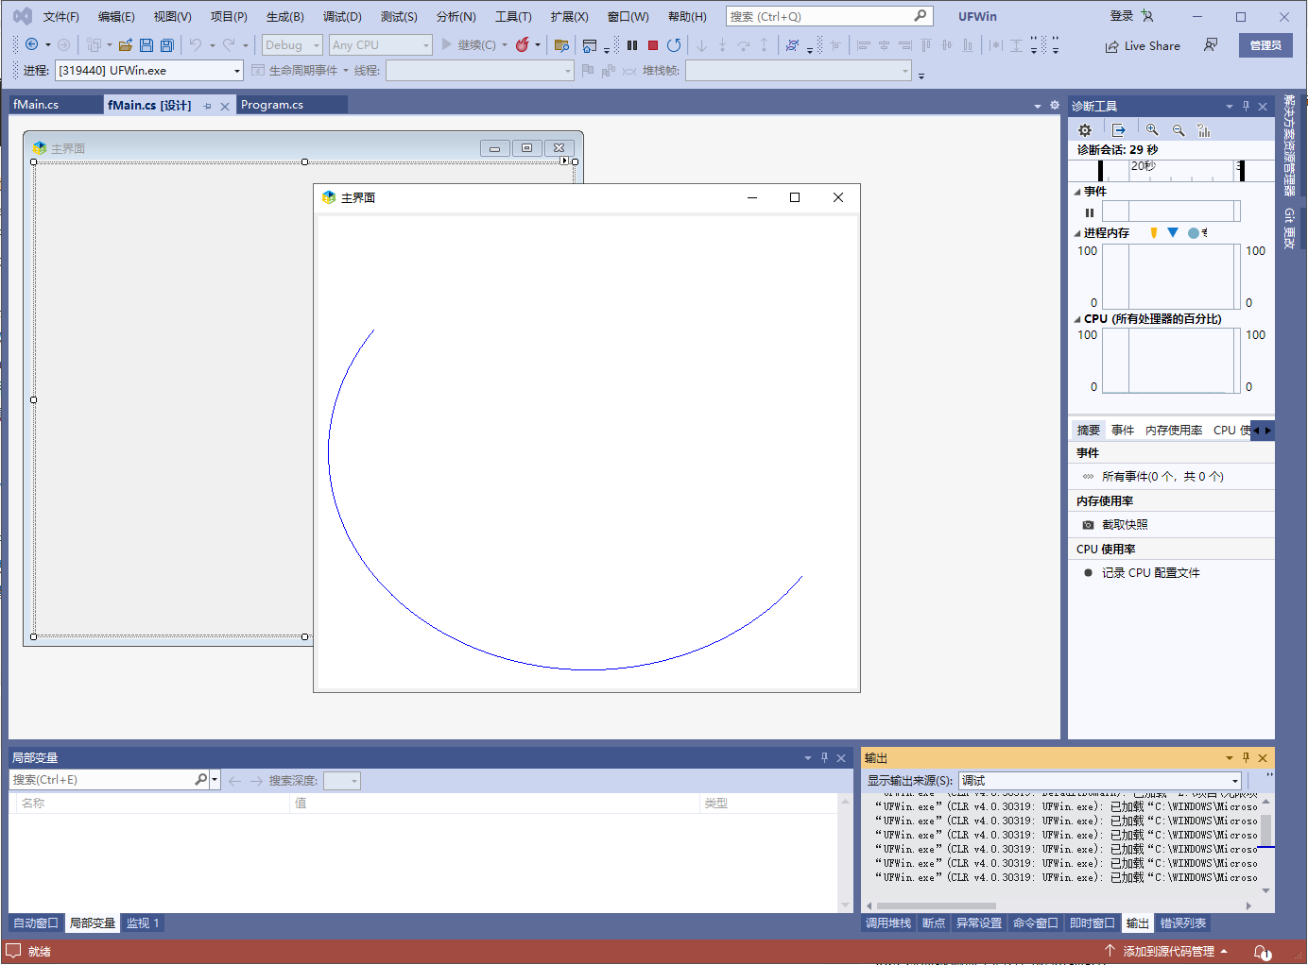Image resolution: width=1308 pixels, height=965 pixels.
Task: Open the 显示输出来源 调试 dropdown
Action: coord(1100,780)
